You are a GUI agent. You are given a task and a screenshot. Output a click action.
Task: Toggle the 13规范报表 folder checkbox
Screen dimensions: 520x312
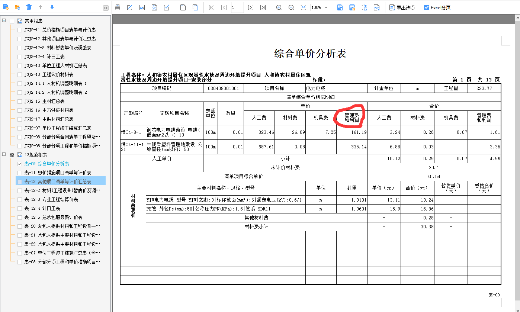point(12,155)
